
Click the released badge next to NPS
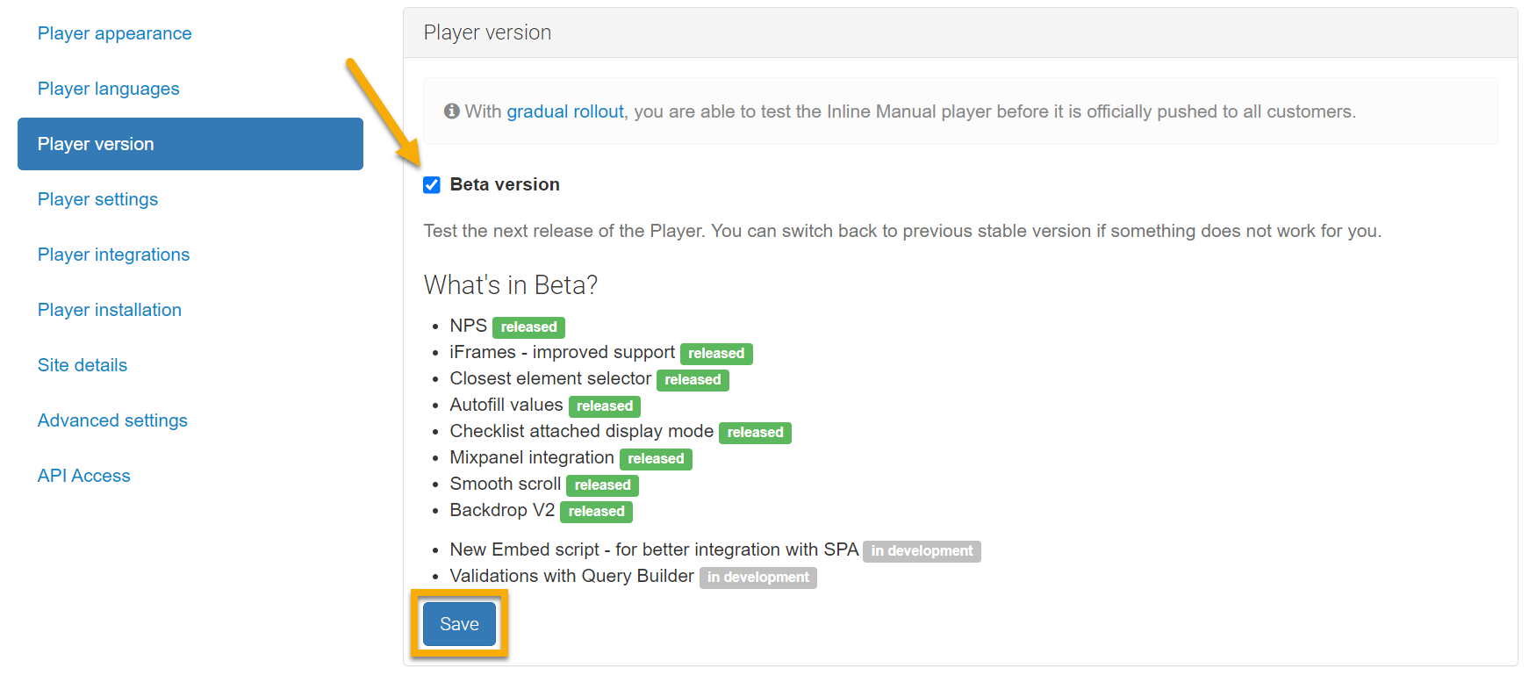(x=528, y=327)
